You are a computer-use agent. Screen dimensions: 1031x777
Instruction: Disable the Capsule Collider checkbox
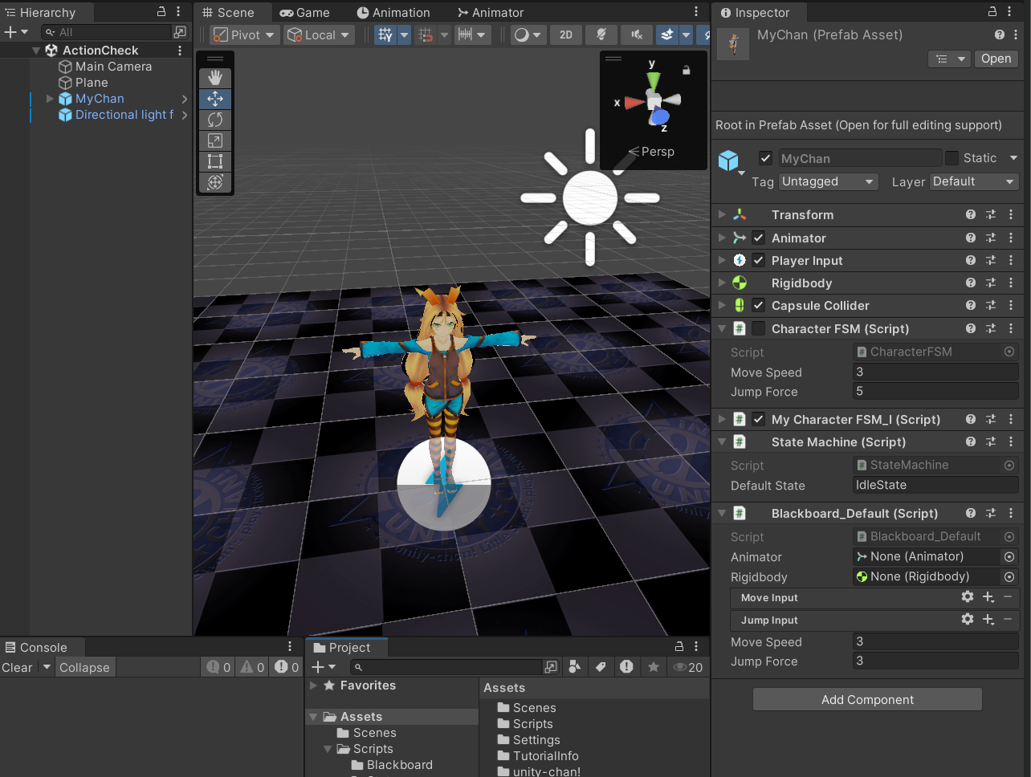coord(758,305)
